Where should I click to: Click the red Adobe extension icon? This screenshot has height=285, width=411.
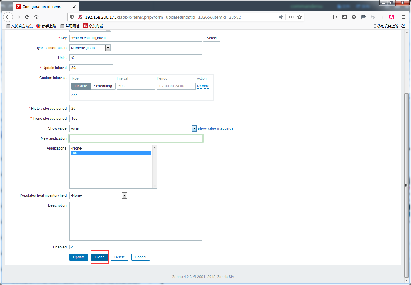[x=391, y=17]
